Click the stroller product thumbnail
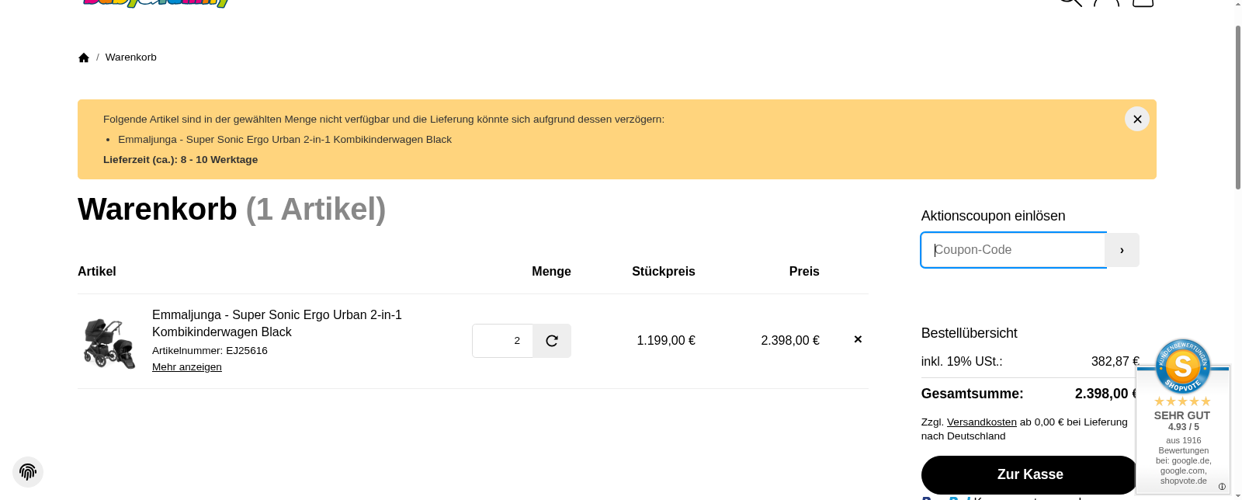1242x500 pixels. tap(109, 342)
